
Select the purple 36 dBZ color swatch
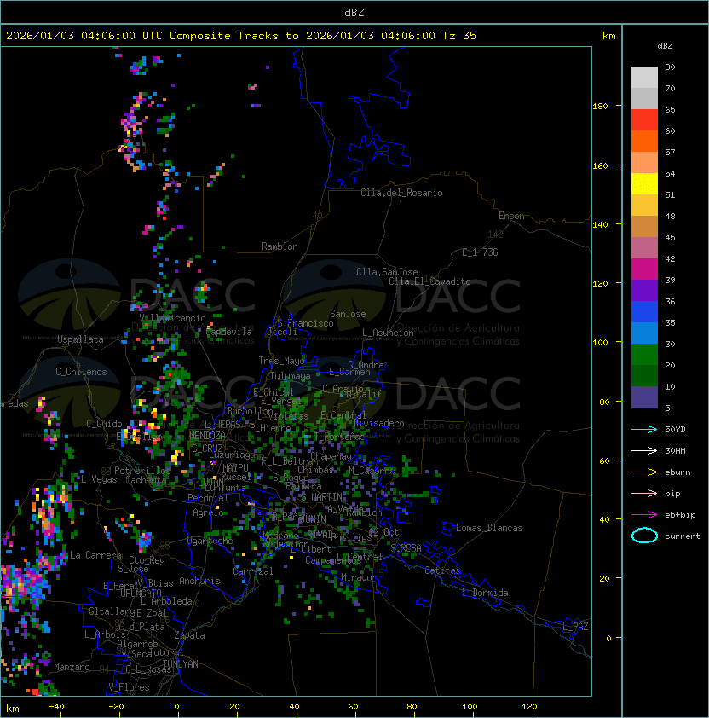pos(644,291)
